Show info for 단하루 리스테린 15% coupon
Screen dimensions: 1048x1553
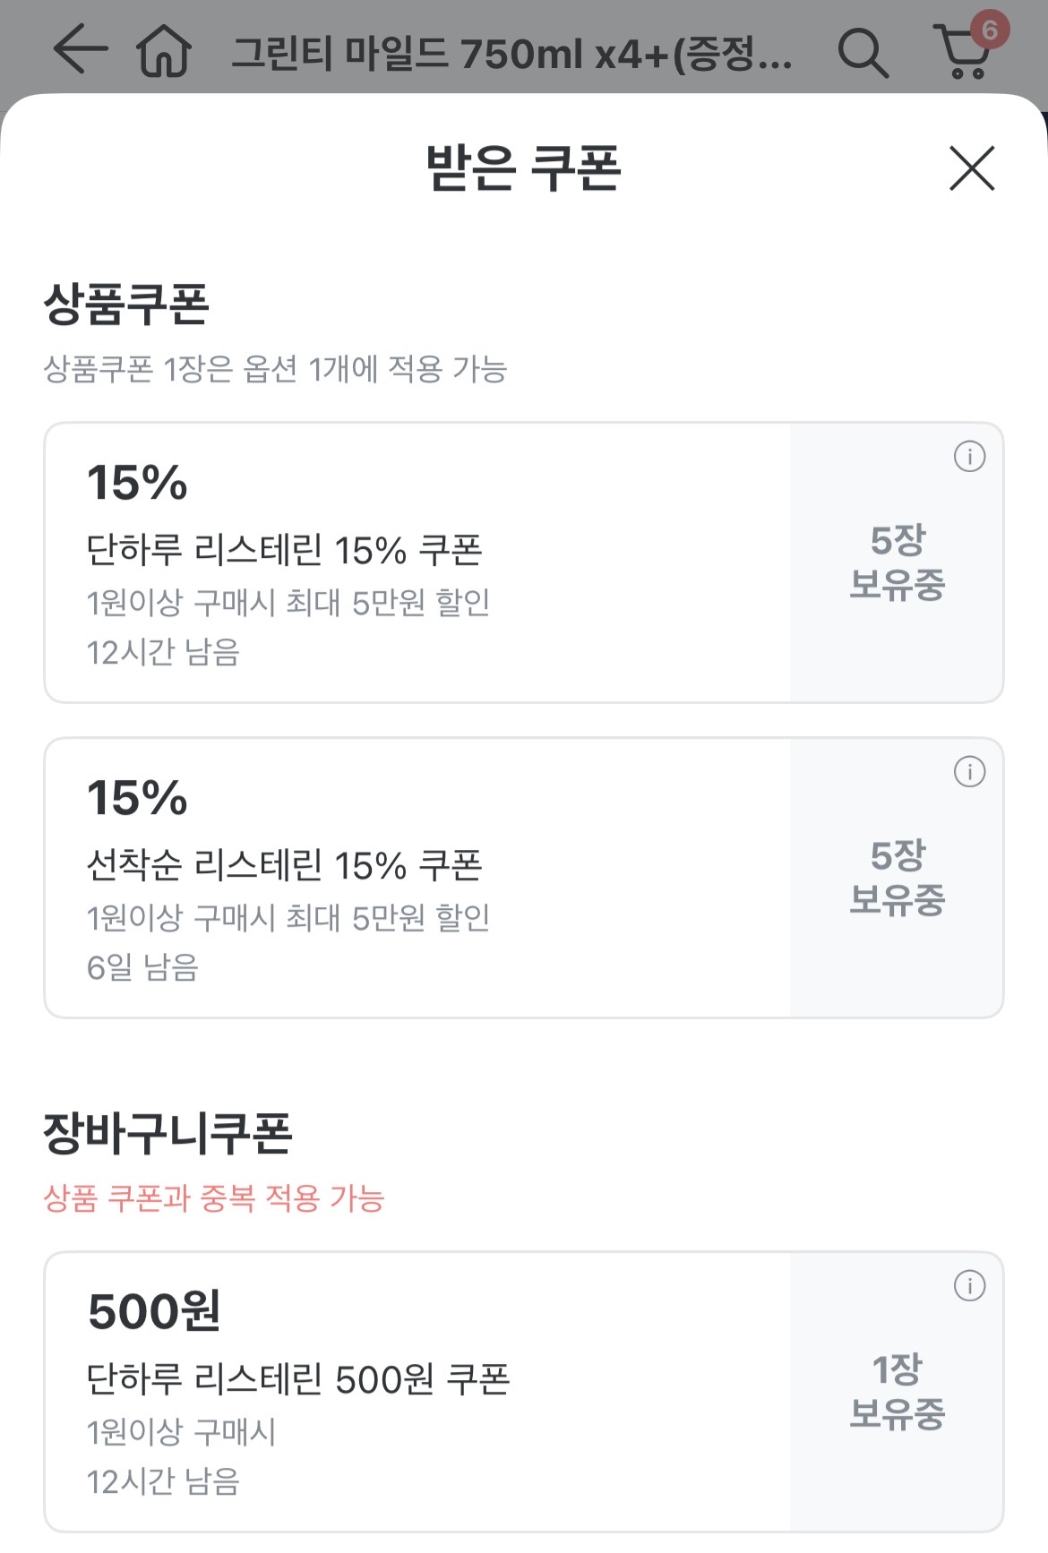[x=969, y=457]
